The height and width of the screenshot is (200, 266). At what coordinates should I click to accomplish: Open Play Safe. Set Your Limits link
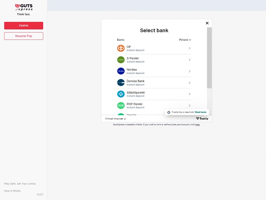coord(20,184)
